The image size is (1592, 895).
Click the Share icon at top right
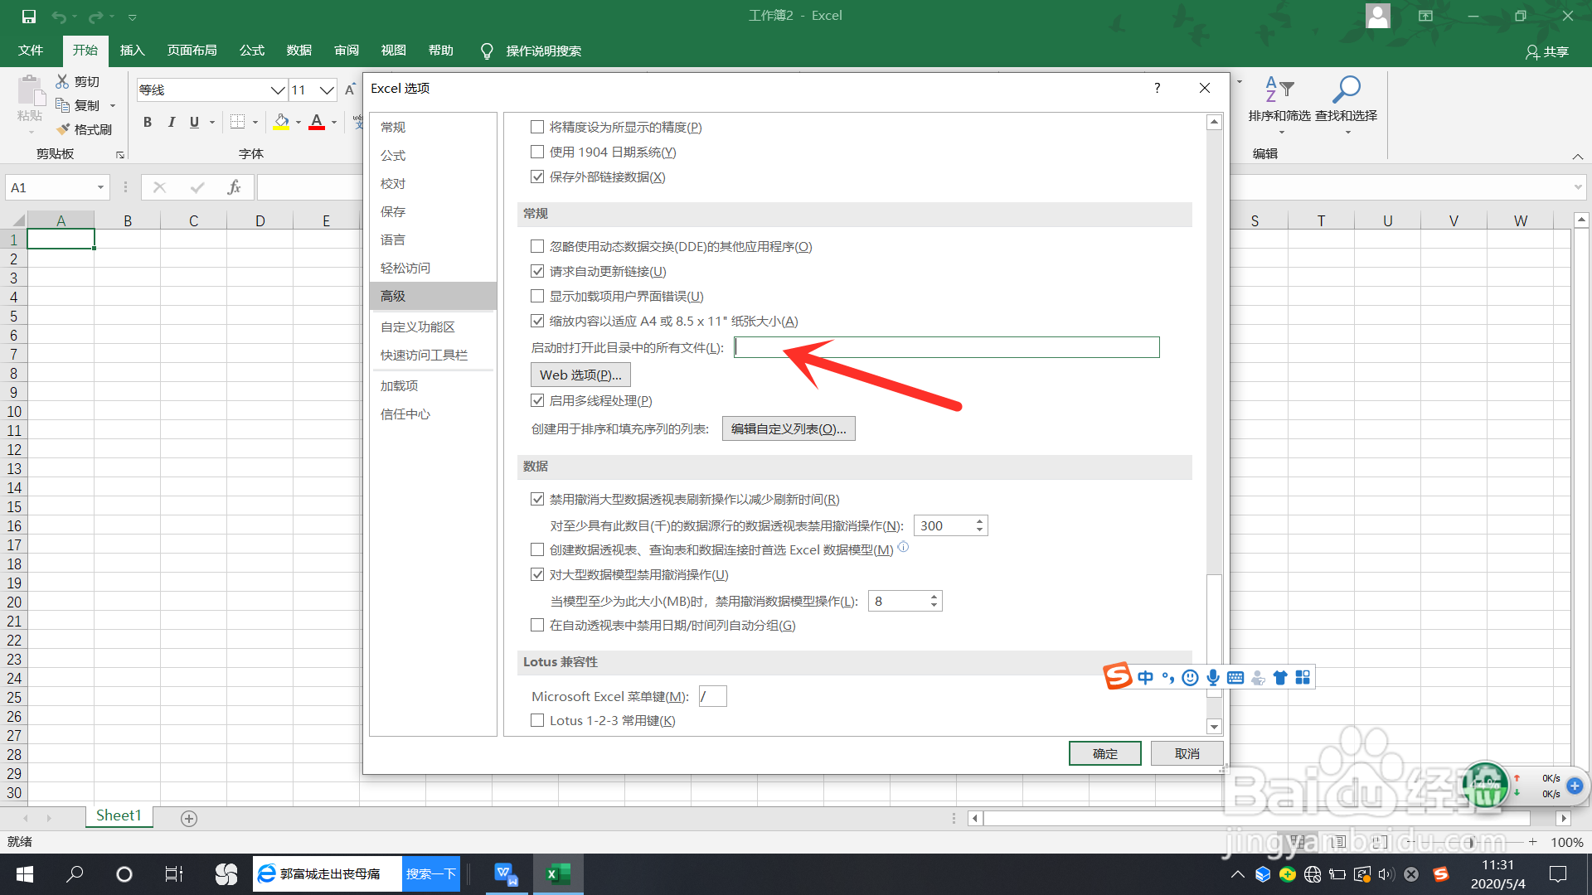point(1547,51)
